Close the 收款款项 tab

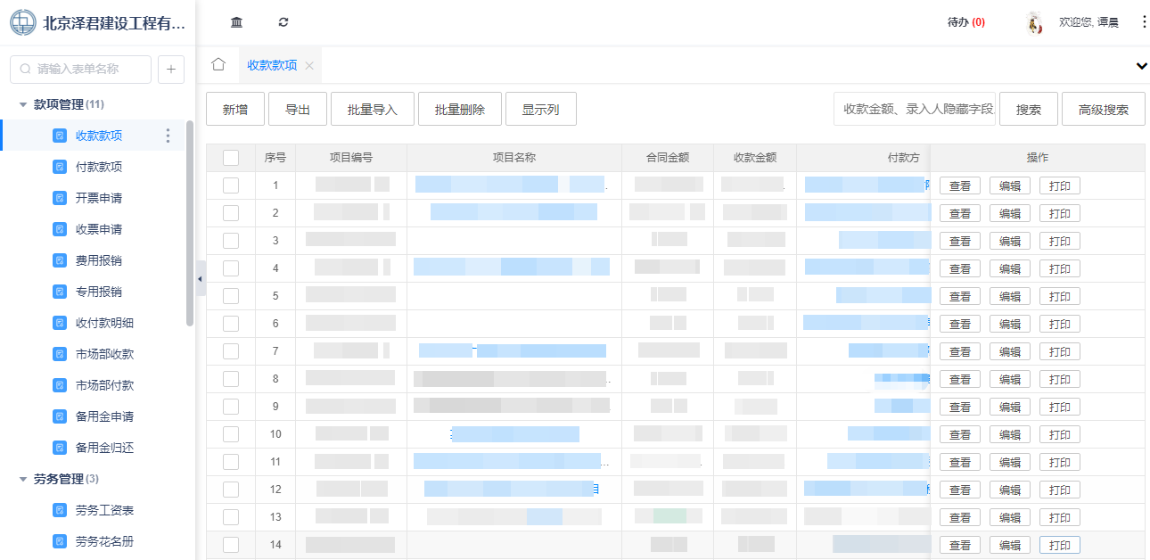(x=309, y=65)
